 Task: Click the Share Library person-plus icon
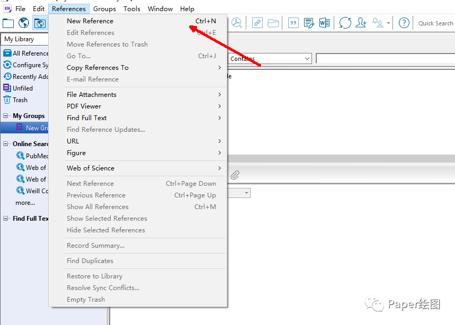pos(361,23)
